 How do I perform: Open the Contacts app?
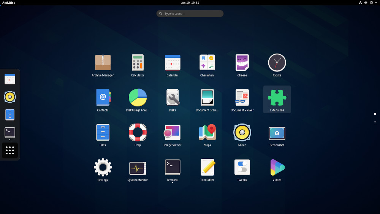[x=103, y=100]
